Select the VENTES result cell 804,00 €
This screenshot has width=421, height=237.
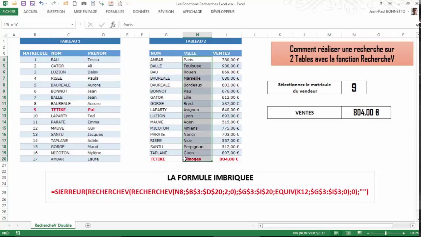point(366,113)
